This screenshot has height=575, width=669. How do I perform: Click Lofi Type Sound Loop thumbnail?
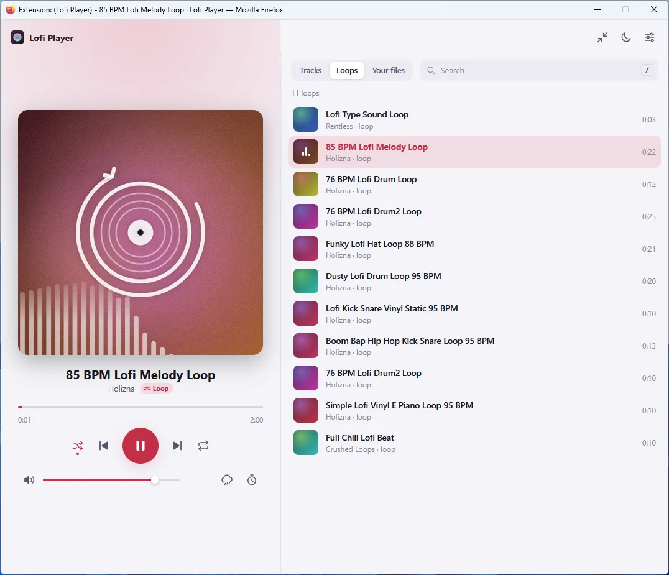click(306, 119)
